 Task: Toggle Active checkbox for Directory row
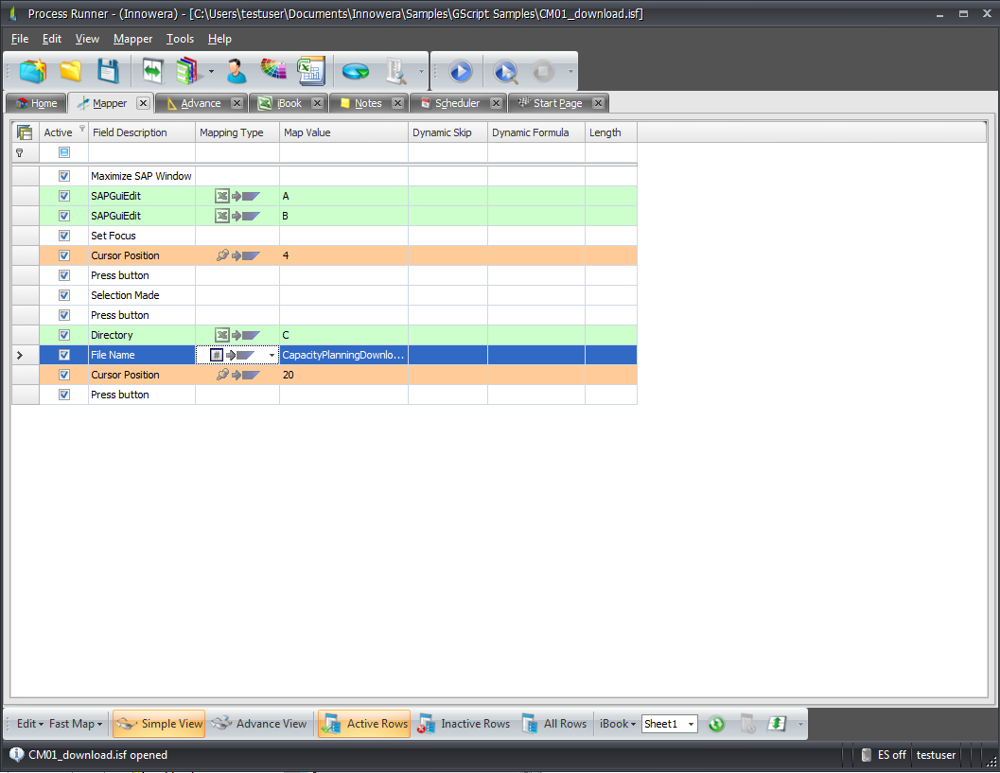tap(64, 335)
